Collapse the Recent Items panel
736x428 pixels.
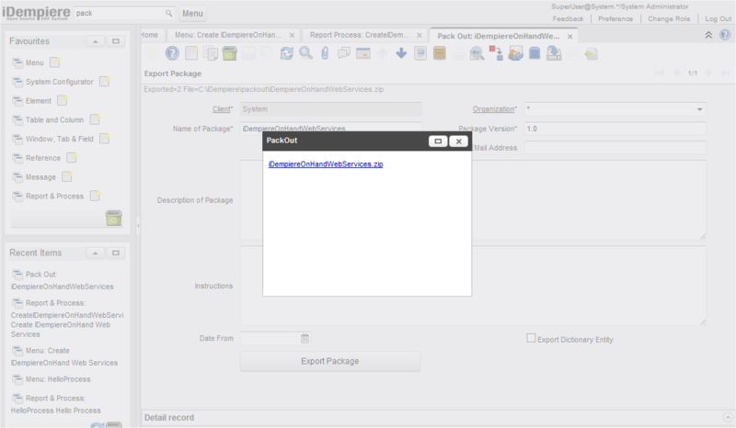point(95,253)
